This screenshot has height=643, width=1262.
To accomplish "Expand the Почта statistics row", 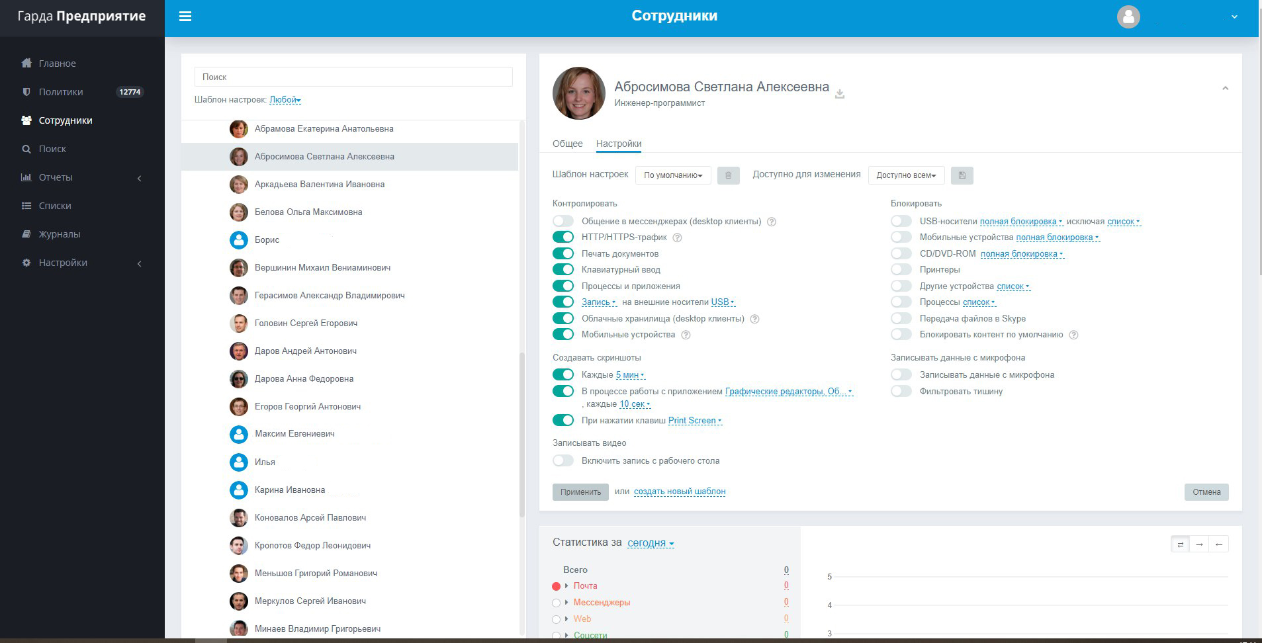I will (x=566, y=586).
